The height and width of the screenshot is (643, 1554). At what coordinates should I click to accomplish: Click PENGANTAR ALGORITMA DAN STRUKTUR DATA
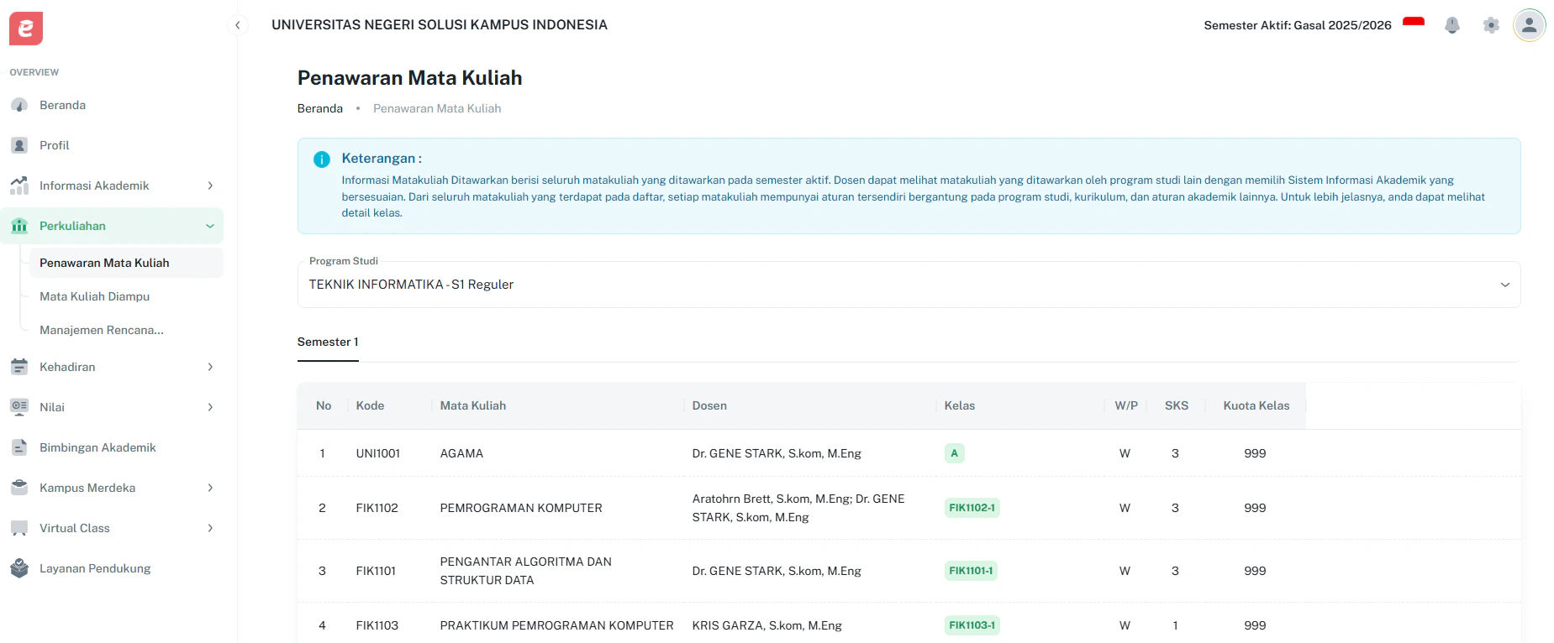526,571
